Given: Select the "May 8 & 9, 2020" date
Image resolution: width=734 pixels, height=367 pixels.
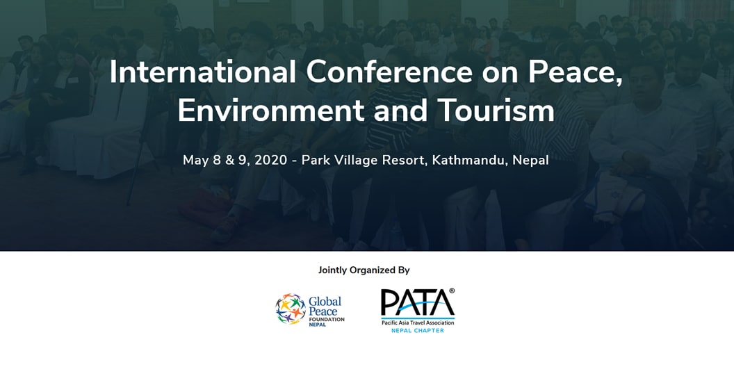Looking at the screenshot, I should point(234,161).
